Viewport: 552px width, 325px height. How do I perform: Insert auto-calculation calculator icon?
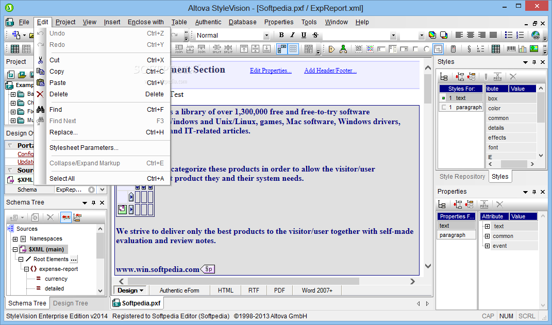click(454, 49)
